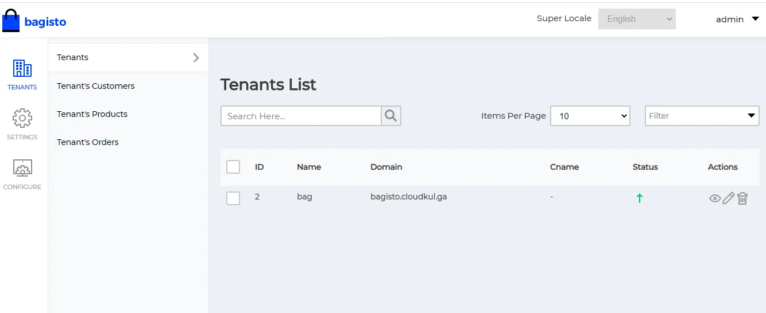Open the Filter dropdown
This screenshot has height=313, width=766.
pyautogui.click(x=702, y=116)
